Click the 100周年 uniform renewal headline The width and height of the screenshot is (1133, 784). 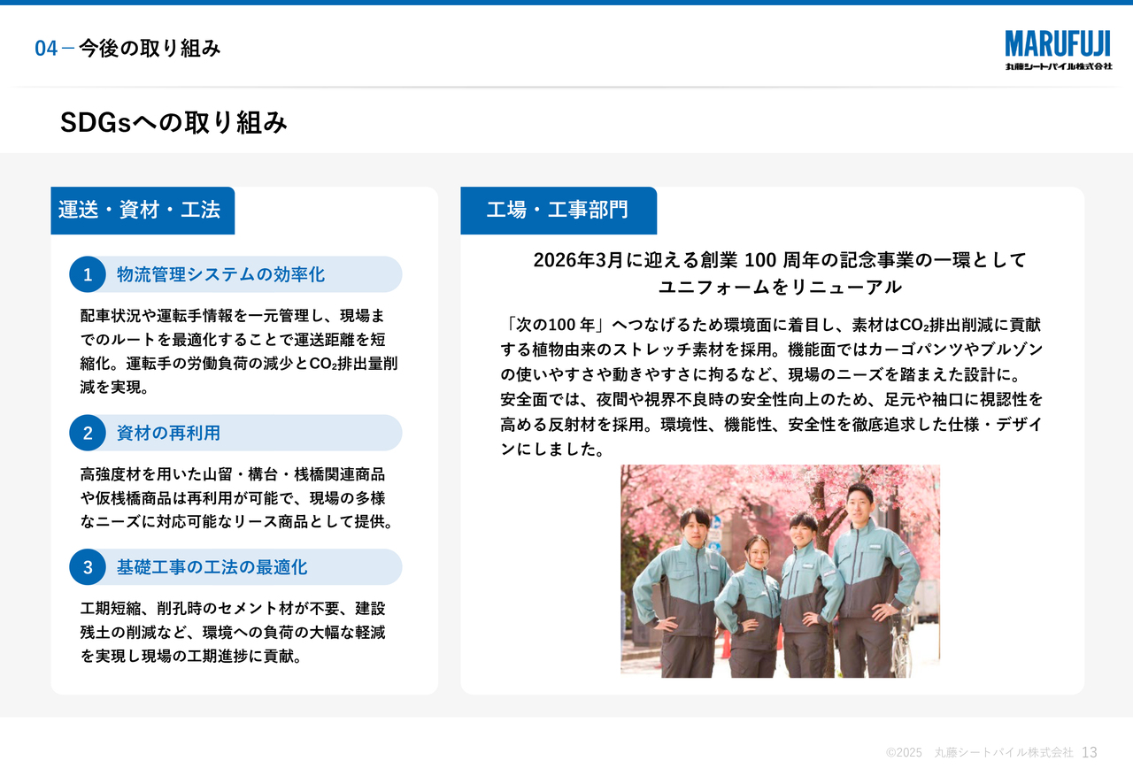[x=780, y=273]
